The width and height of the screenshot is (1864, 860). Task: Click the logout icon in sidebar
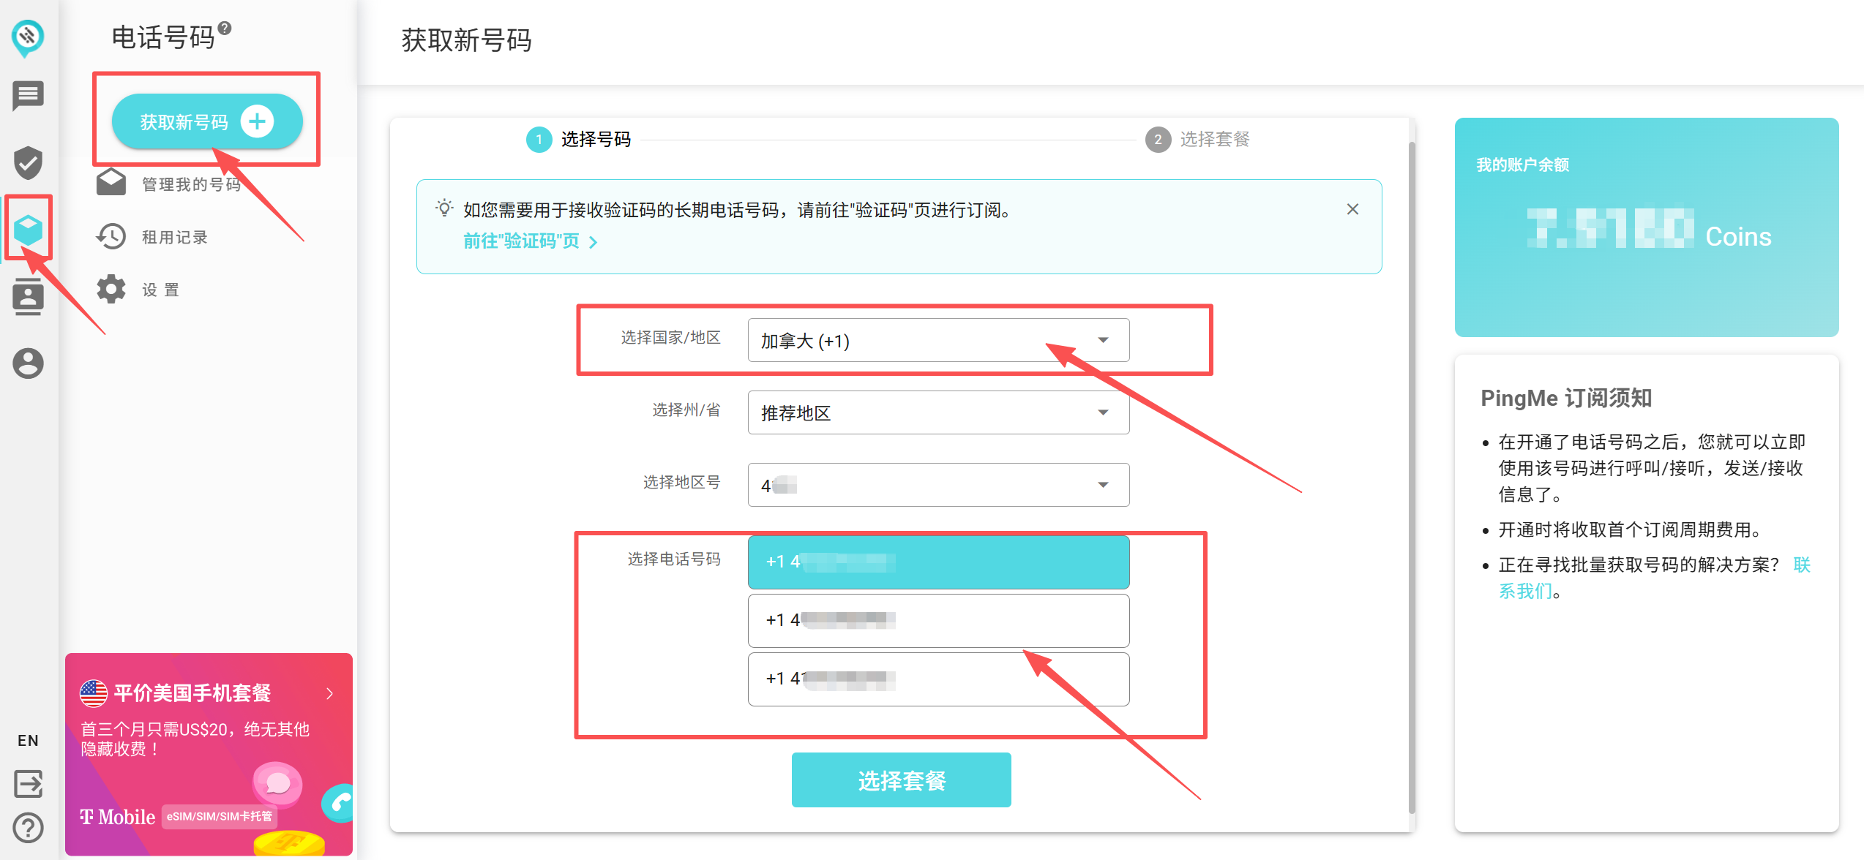pos(28,784)
